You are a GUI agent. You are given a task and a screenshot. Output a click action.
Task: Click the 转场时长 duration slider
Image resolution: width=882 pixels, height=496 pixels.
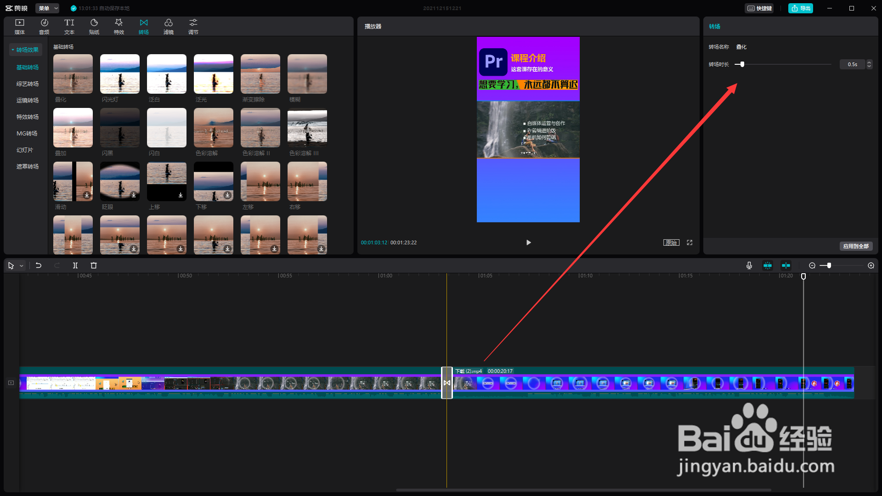pyautogui.click(x=742, y=64)
